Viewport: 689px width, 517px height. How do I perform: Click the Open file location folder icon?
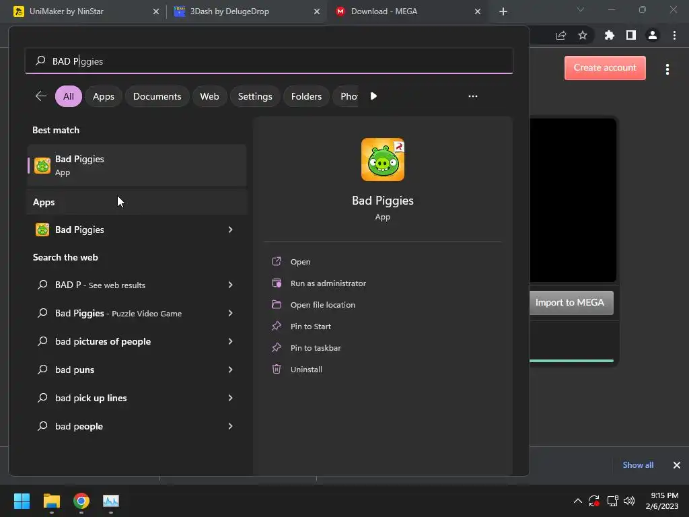pyautogui.click(x=277, y=305)
